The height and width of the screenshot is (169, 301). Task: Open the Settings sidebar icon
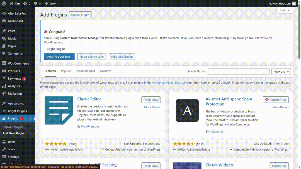[4, 157]
